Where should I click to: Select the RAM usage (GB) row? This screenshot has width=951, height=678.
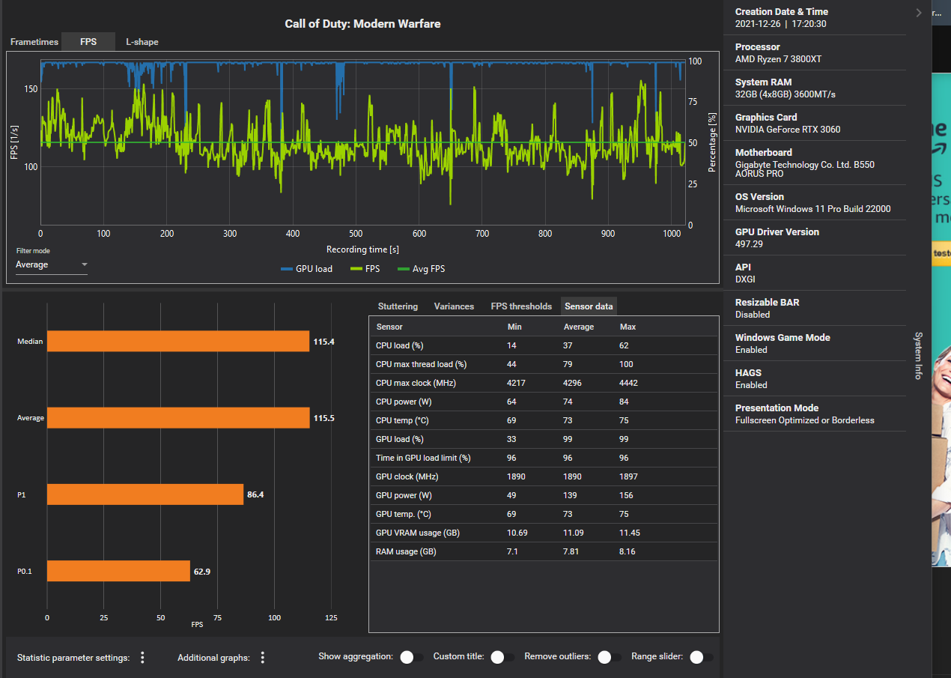[544, 551]
